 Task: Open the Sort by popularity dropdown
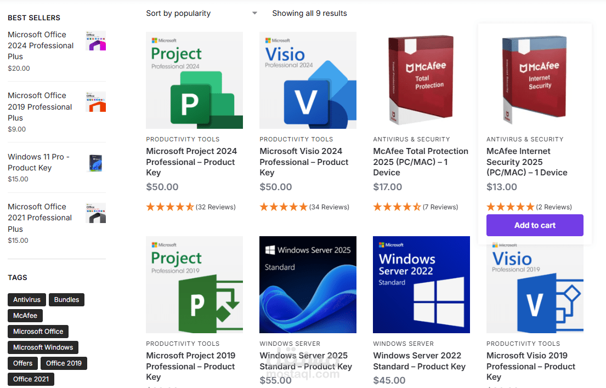tap(201, 13)
